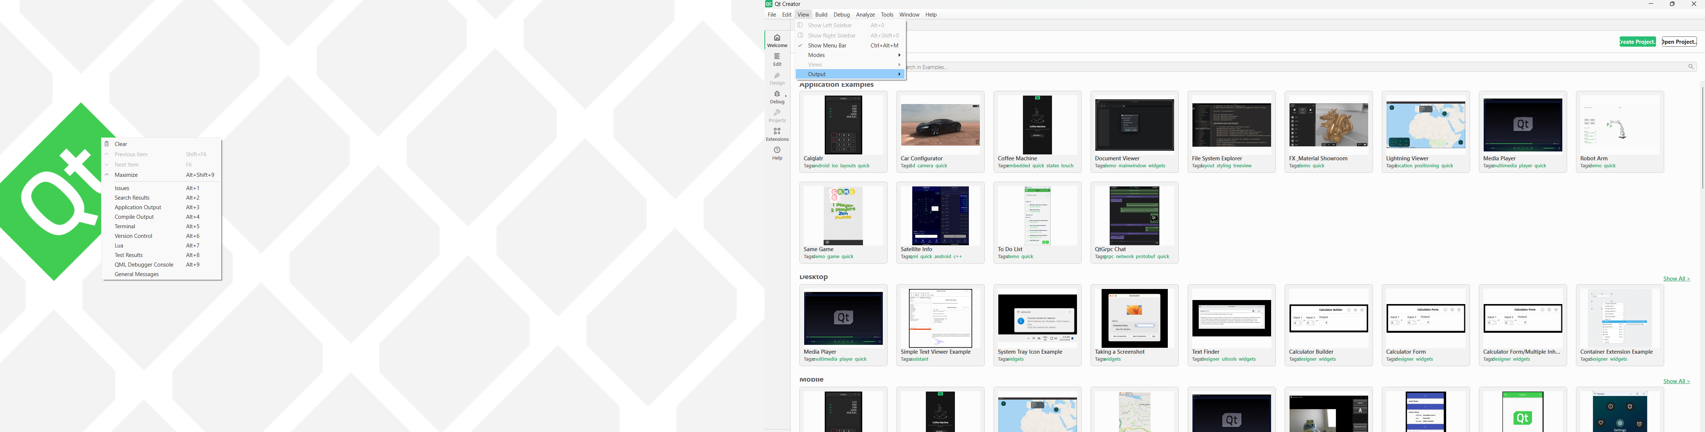Viewport: 1705px width, 432px height.
Task: Open the Satellite Info example
Action: click(941, 223)
